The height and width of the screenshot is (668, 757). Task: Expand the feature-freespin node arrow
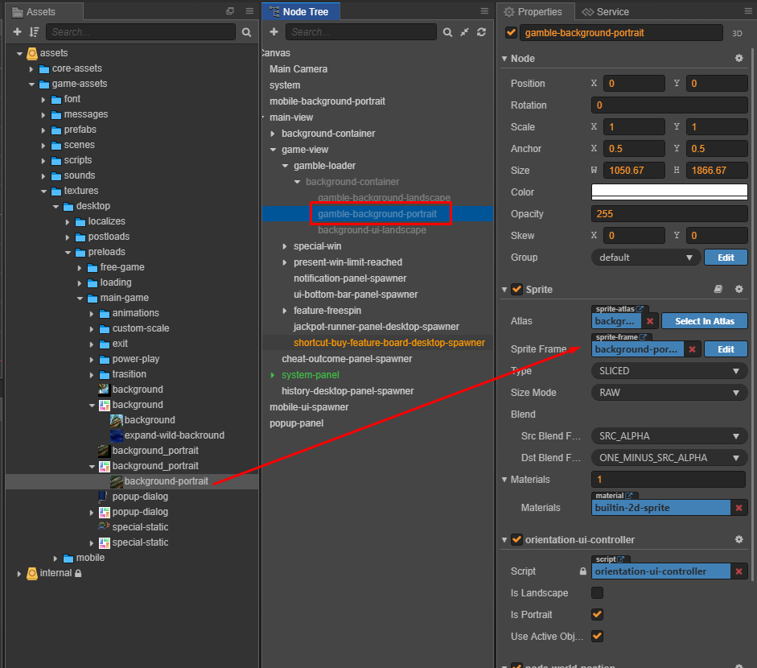click(x=285, y=311)
